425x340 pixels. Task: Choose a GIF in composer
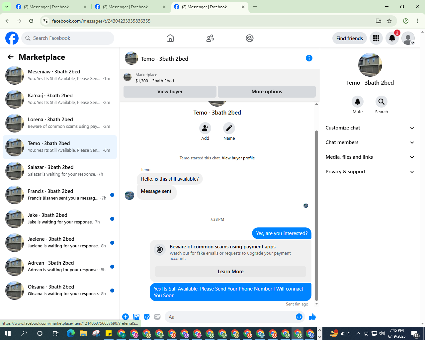157,317
